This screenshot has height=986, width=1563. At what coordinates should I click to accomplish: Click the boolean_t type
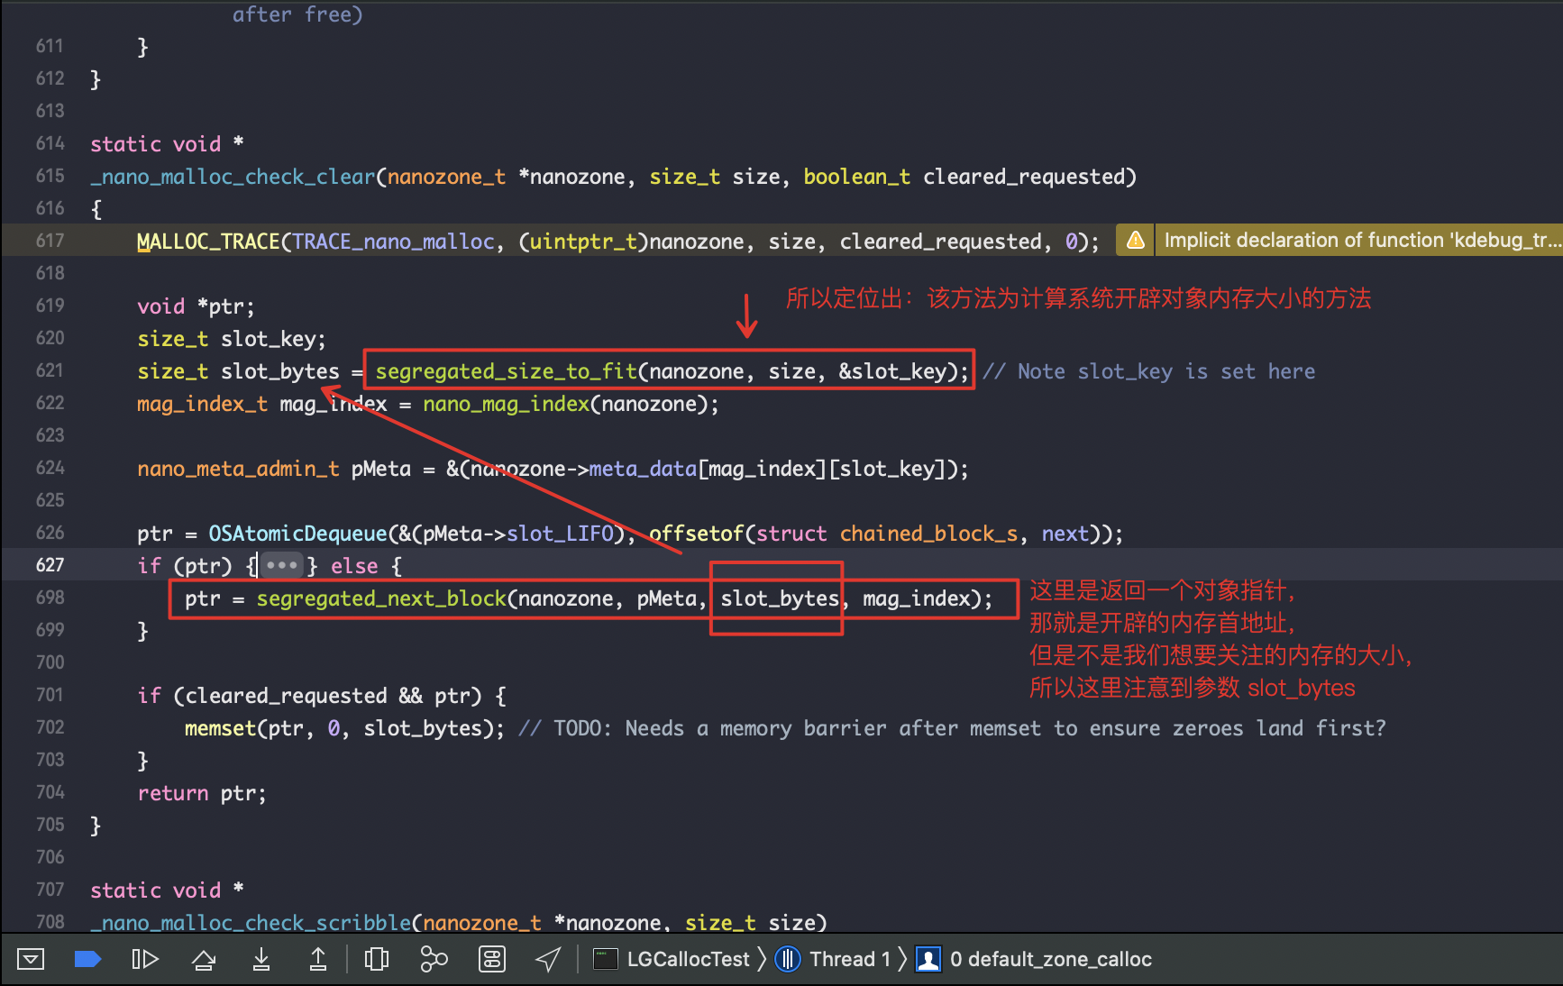coord(856,177)
